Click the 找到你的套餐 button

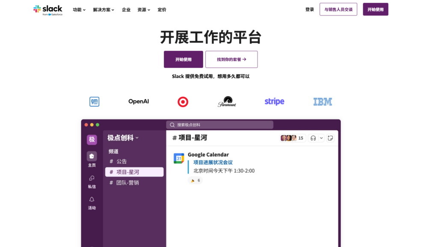coord(231,59)
